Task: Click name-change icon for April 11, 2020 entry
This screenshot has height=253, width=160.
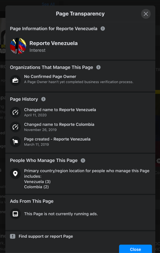Action: click(15, 112)
